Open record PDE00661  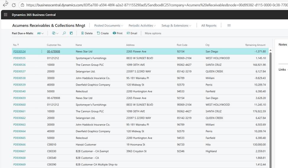(x=19, y=111)
